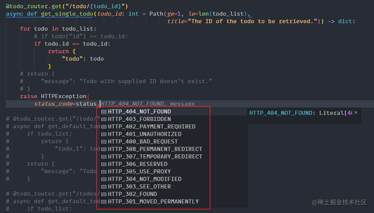Click constant icon beside HTTP_308_PERMANENT_REDIRECT
Screen dimensions: 374x213
click(104, 149)
